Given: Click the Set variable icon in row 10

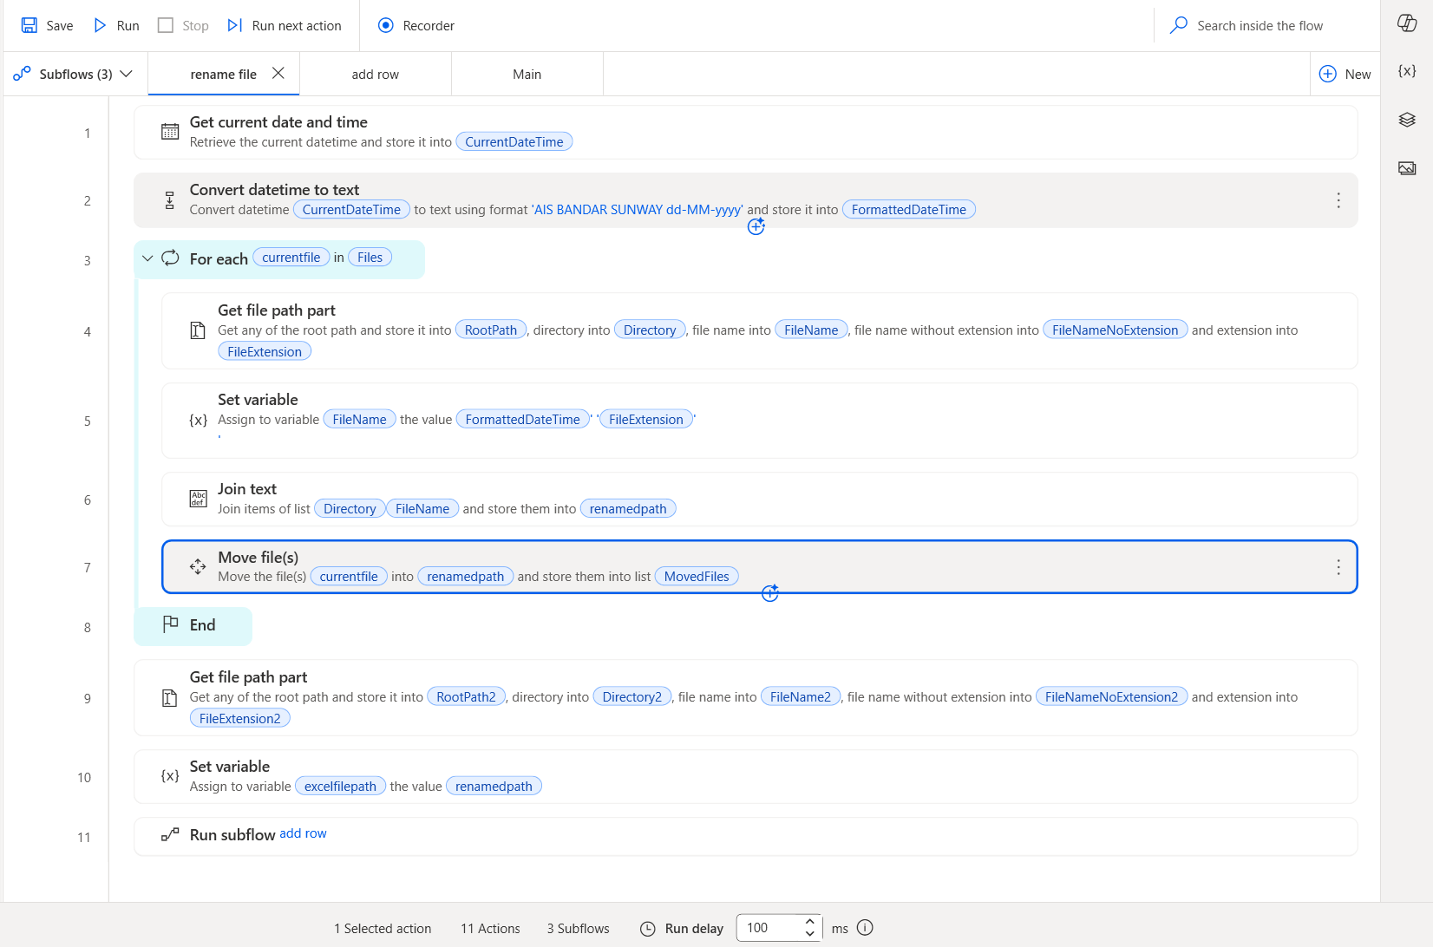Looking at the screenshot, I should [x=170, y=776].
